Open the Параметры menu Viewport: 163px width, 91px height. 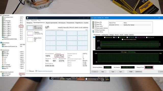click(34, 20)
